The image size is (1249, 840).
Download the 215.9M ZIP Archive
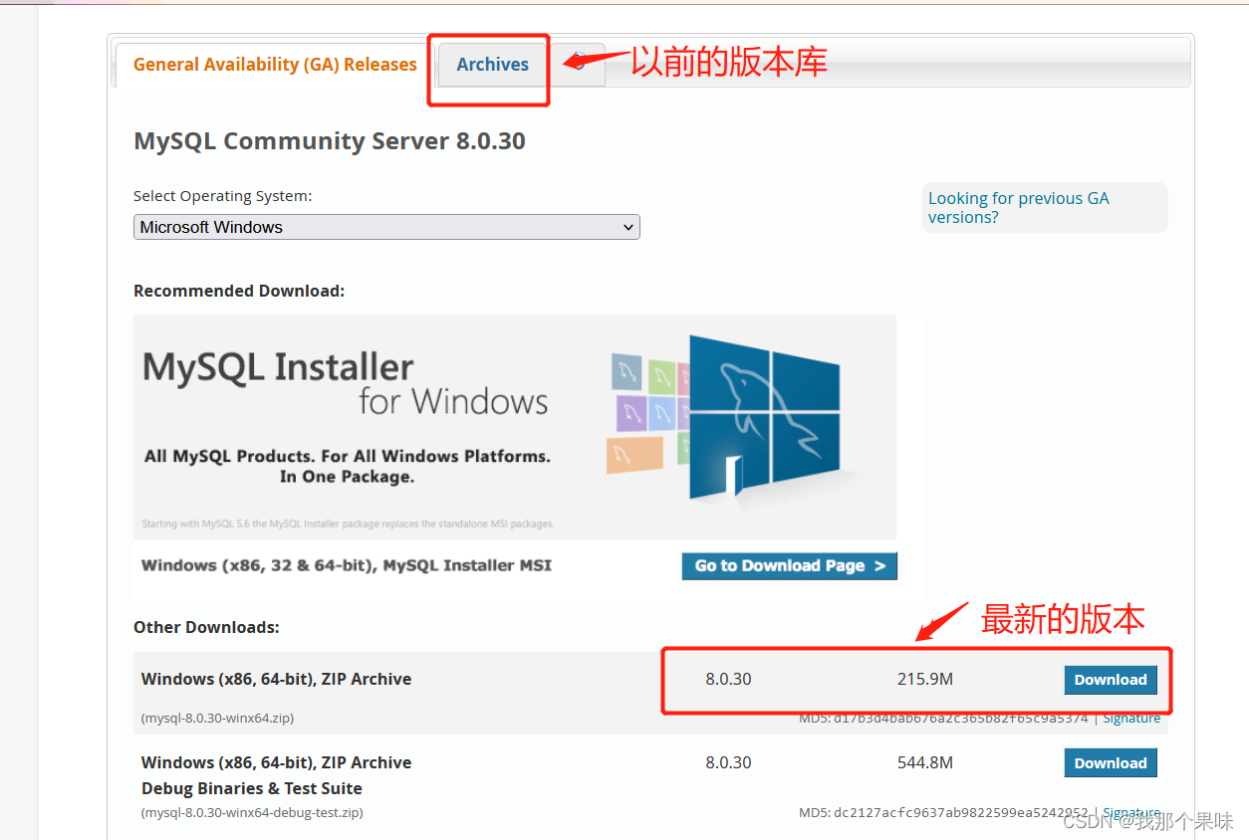click(1111, 680)
